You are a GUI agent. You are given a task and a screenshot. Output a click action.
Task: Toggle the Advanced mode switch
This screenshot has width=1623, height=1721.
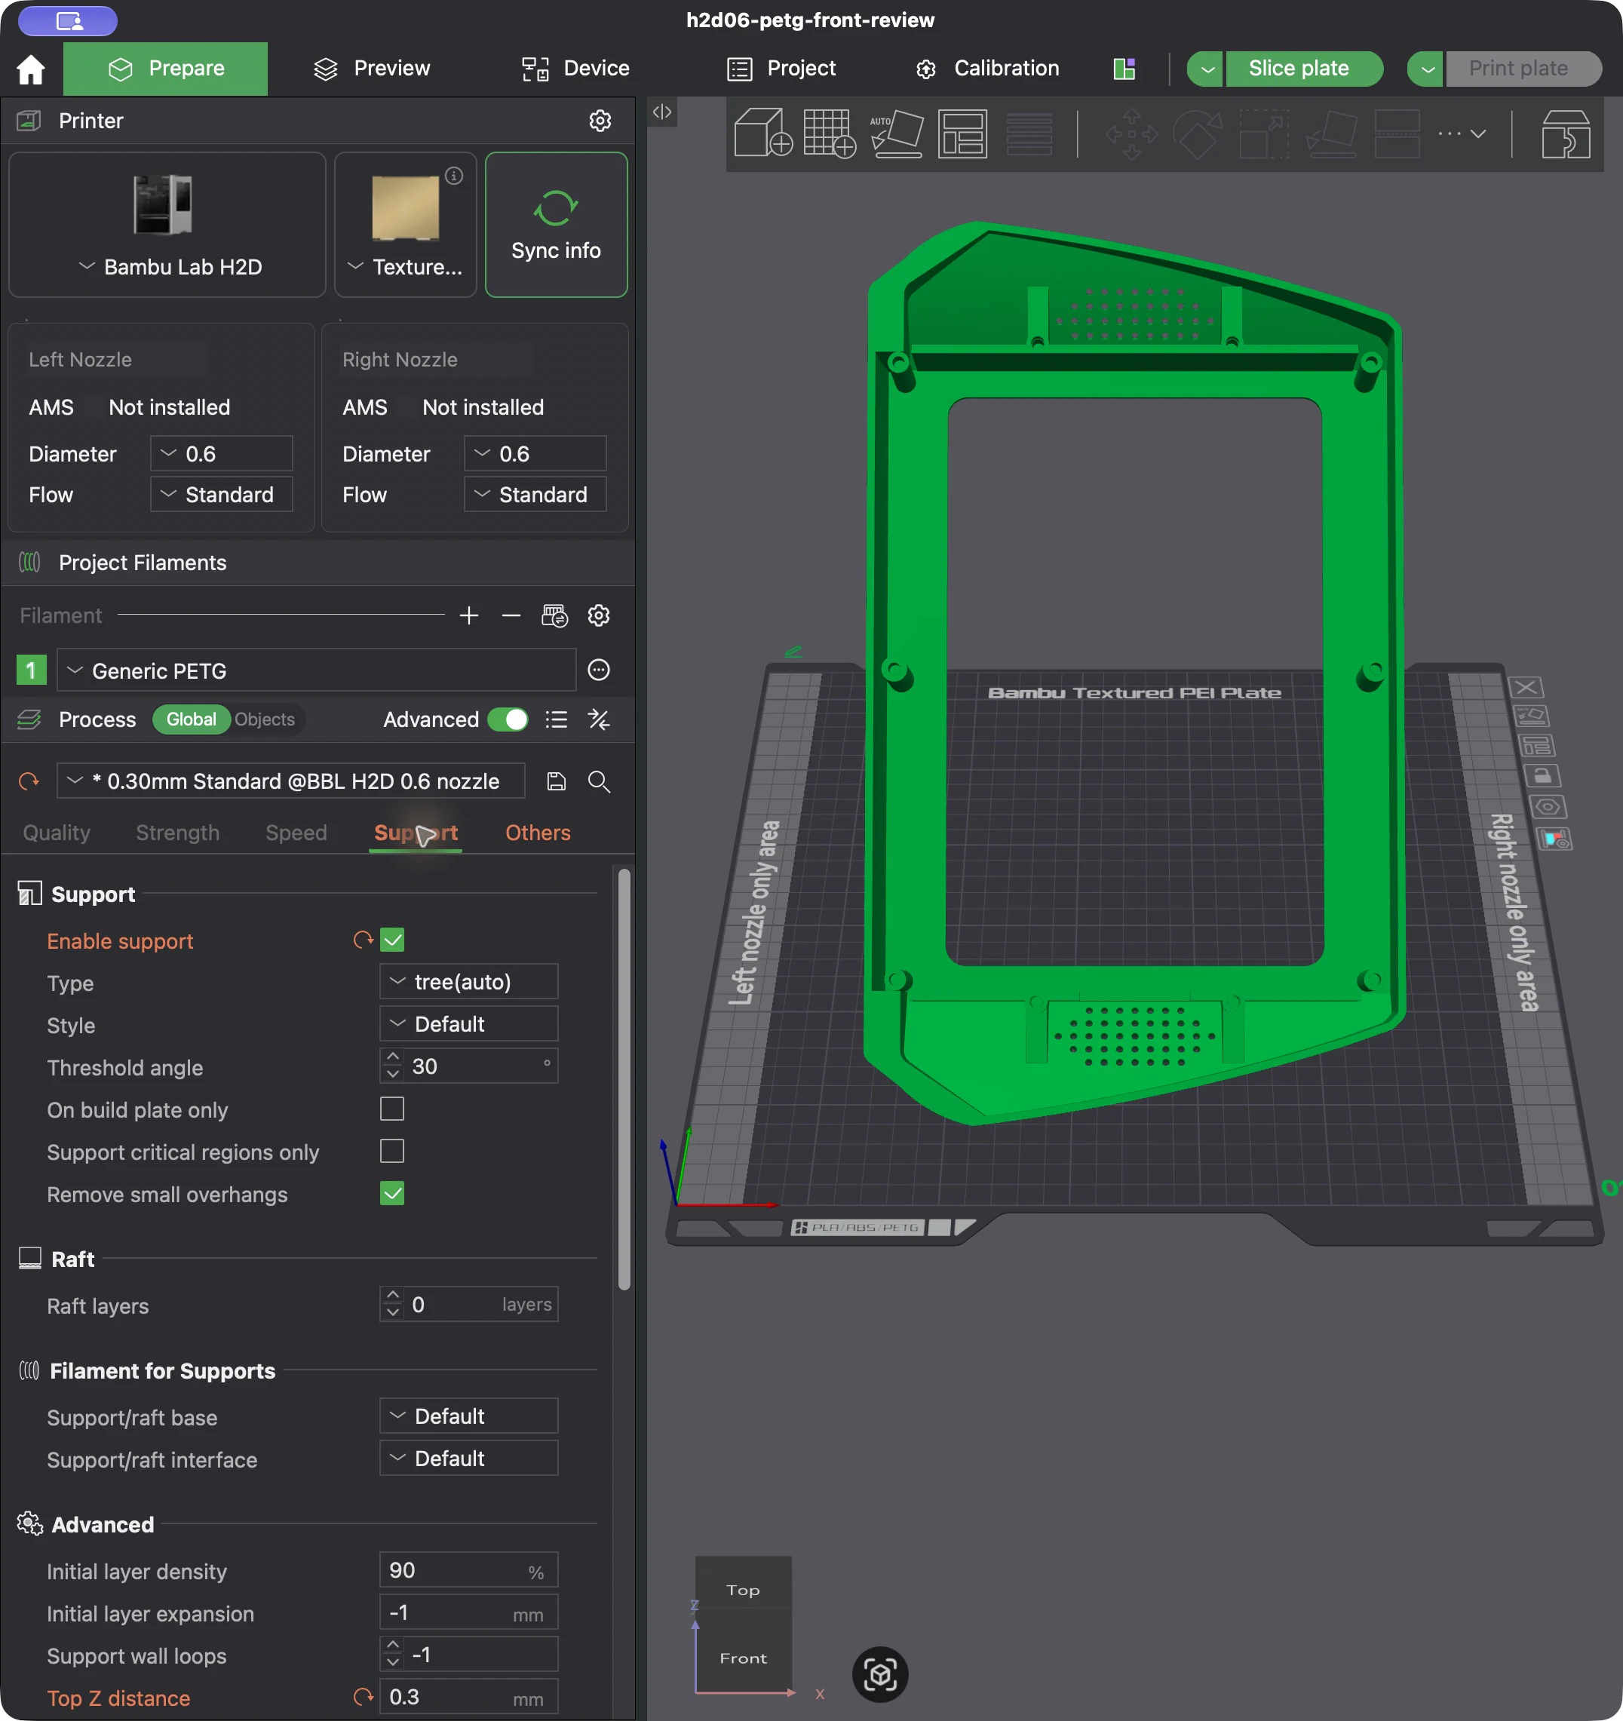508,719
